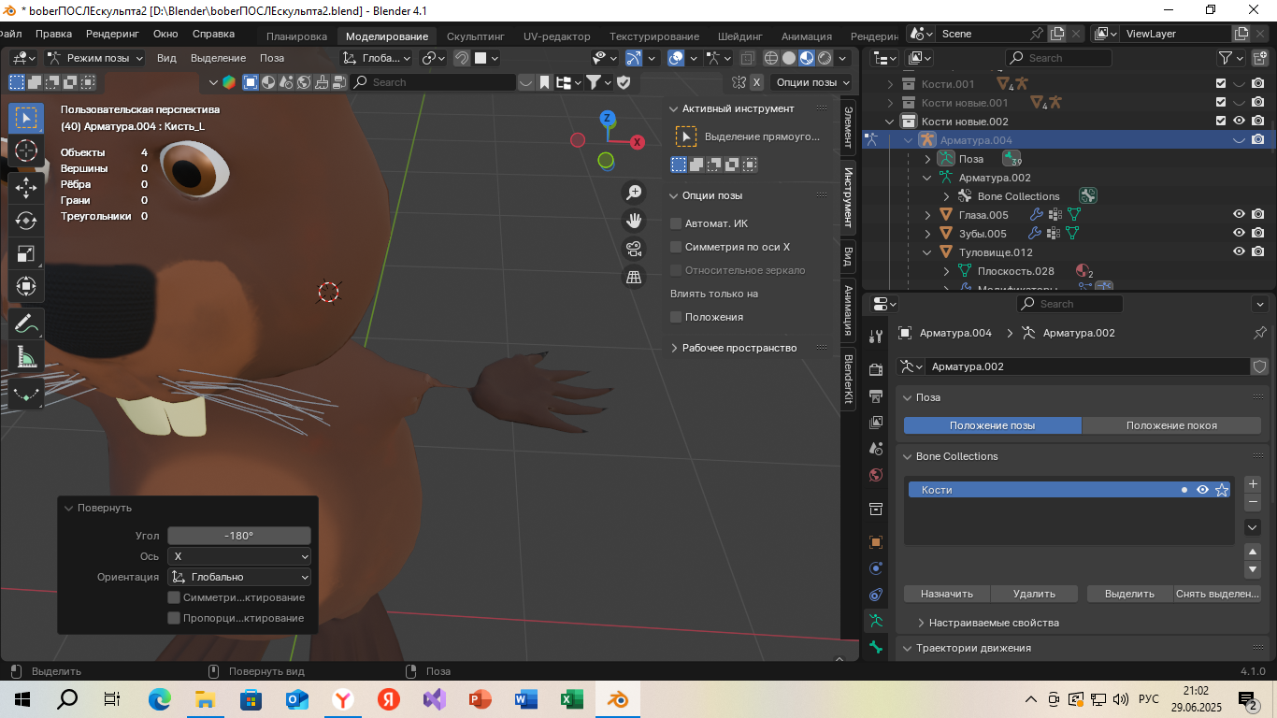Open the Рендеринг menu
The height and width of the screenshot is (718, 1277).
coord(112,34)
